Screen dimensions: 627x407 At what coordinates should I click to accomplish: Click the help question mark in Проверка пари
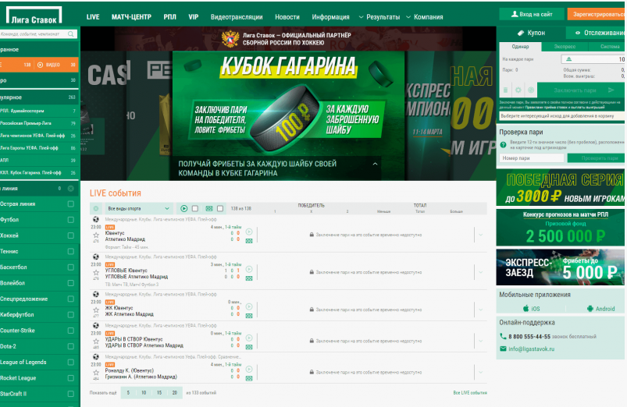[x=503, y=145]
